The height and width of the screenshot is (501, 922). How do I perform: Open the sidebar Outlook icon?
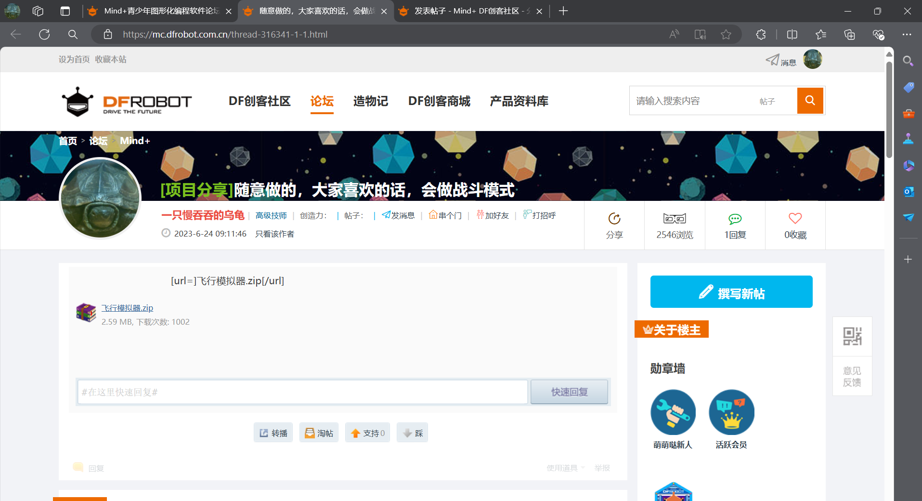pyautogui.click(x=909, y=192)
